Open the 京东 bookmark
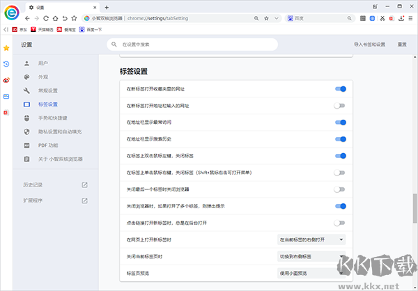The height and width of the screenshot is (291, 418). (x=20, y=29)
